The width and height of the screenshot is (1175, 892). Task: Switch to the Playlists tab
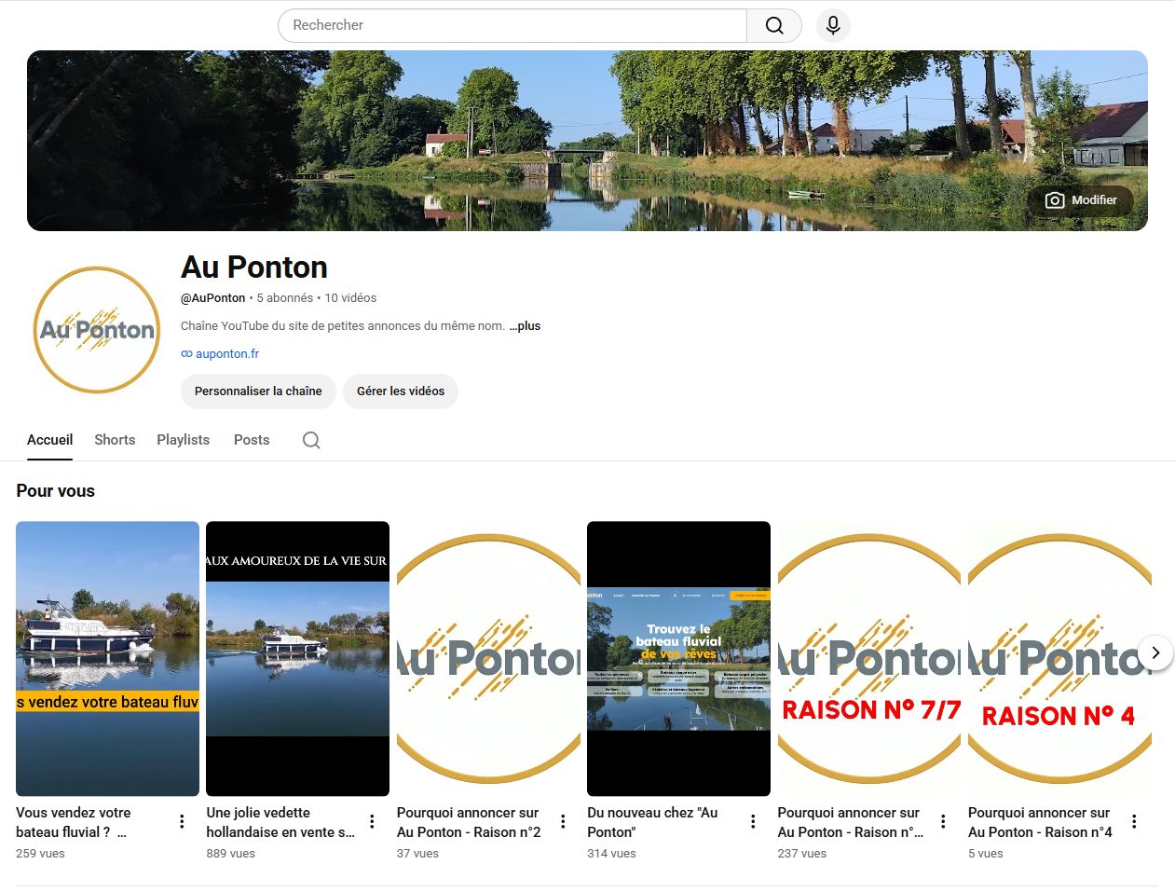click(x=183, y=440)
